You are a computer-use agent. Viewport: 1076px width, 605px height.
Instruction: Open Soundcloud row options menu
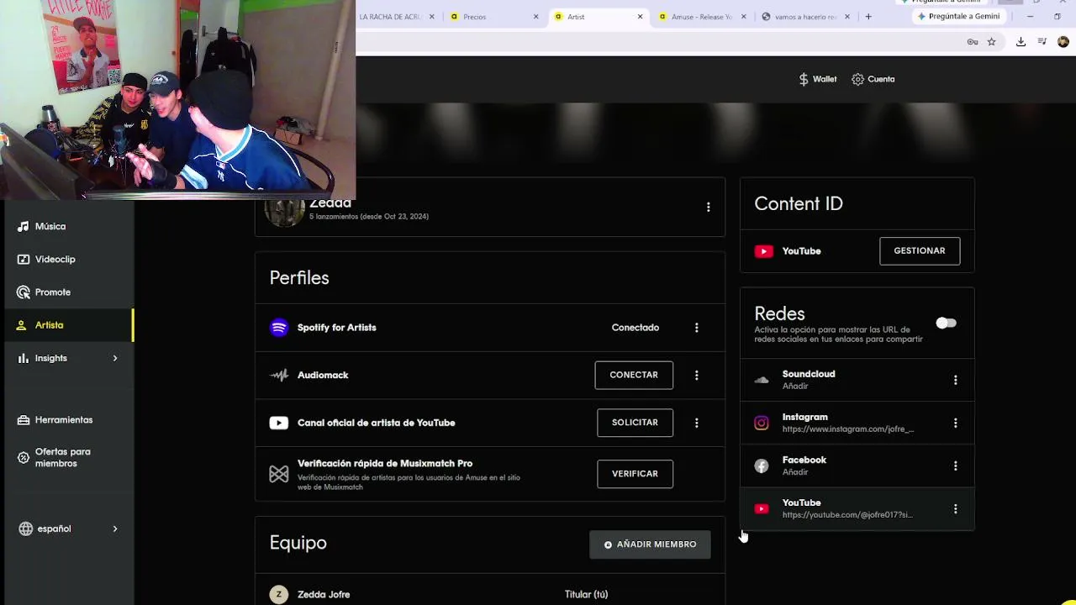point(956,380)
